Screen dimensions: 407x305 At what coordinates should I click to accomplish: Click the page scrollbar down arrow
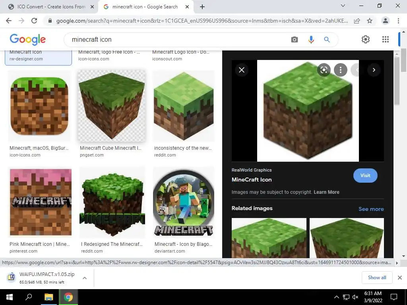[x=404, y=256]
